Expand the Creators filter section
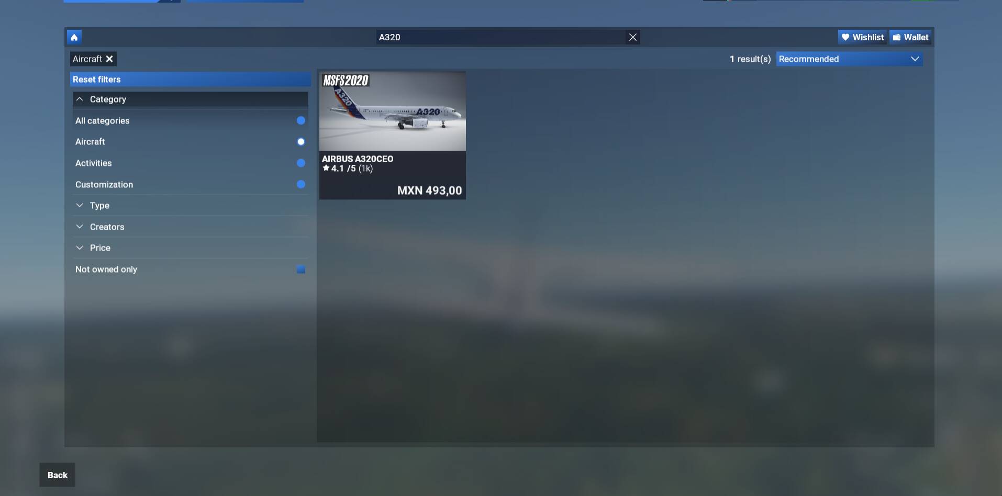The height and width of the screenshot is (496, 1002). point(191,227)
